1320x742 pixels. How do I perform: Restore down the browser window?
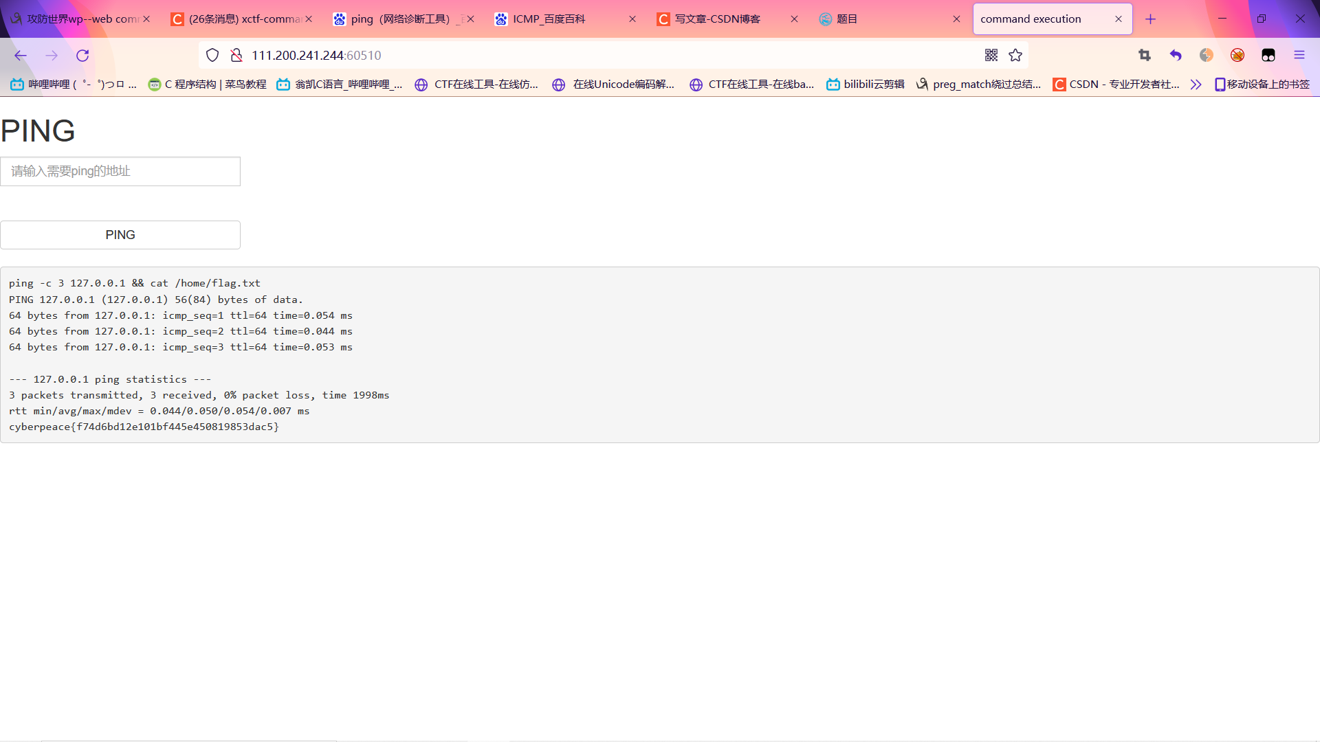pyautogui.click(x=1261, y=19)
